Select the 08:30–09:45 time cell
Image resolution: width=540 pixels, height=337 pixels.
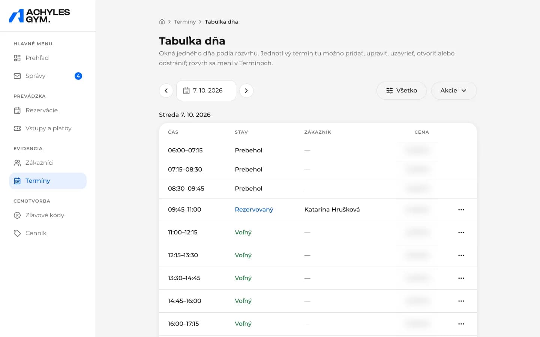tap(186, 189)
